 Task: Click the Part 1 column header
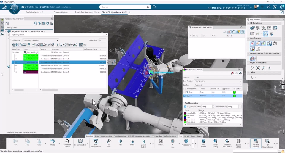[219, 36]
